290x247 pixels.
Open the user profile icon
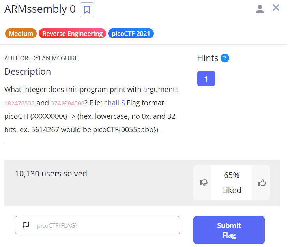click(x=260, y=9)
